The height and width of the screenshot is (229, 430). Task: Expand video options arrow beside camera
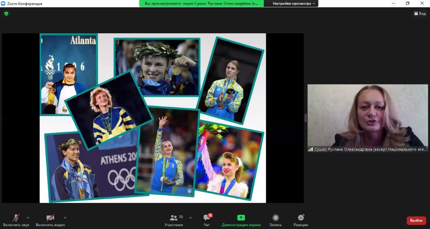coord(65,218)
